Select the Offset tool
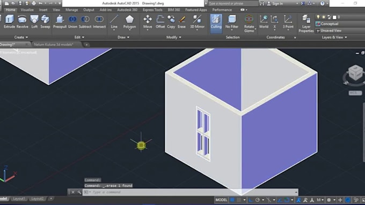The width and height of the screenshot is (365, 205). (x=160, y=21)
